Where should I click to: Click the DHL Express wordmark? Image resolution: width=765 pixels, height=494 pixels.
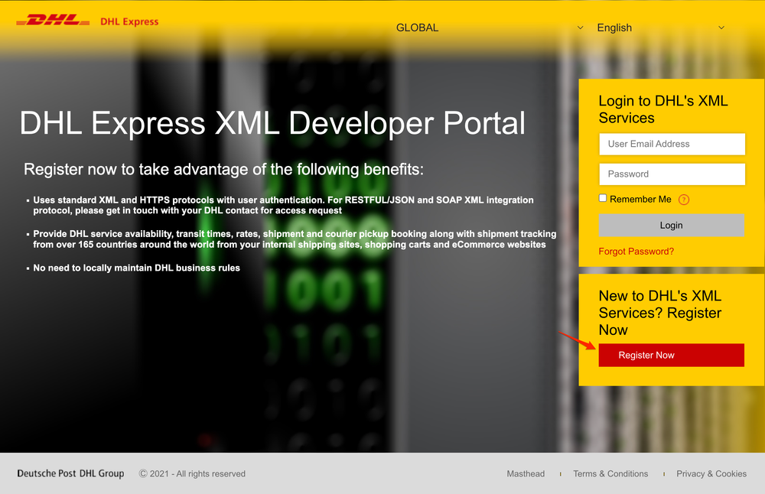point(129,21)
